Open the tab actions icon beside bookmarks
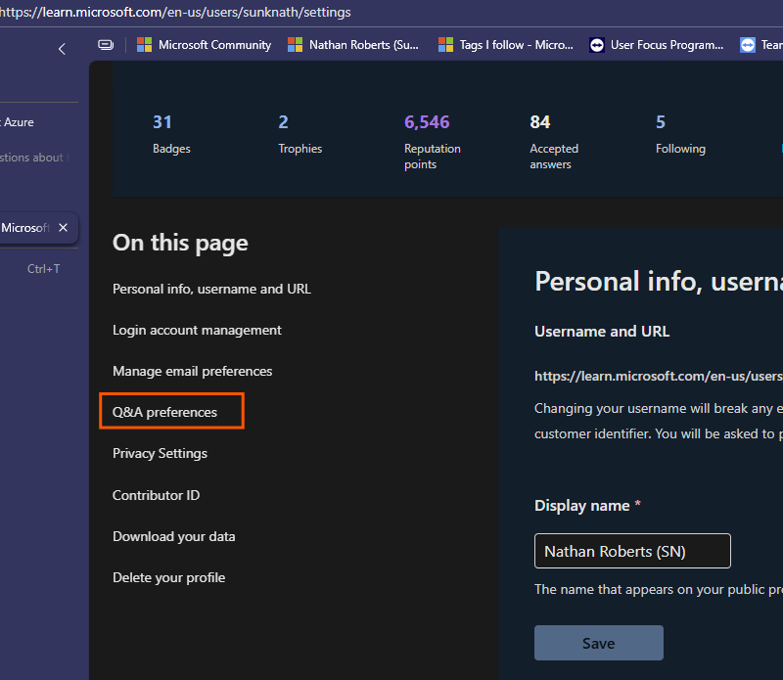This screenshot has width=783, height=680. click(106, 45)
